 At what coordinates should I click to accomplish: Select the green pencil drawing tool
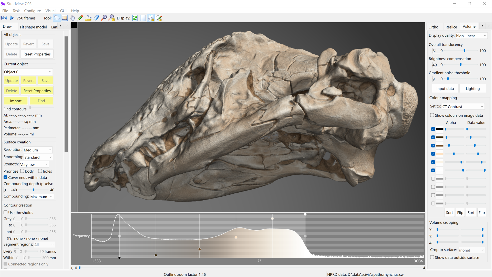pos(80,18)
